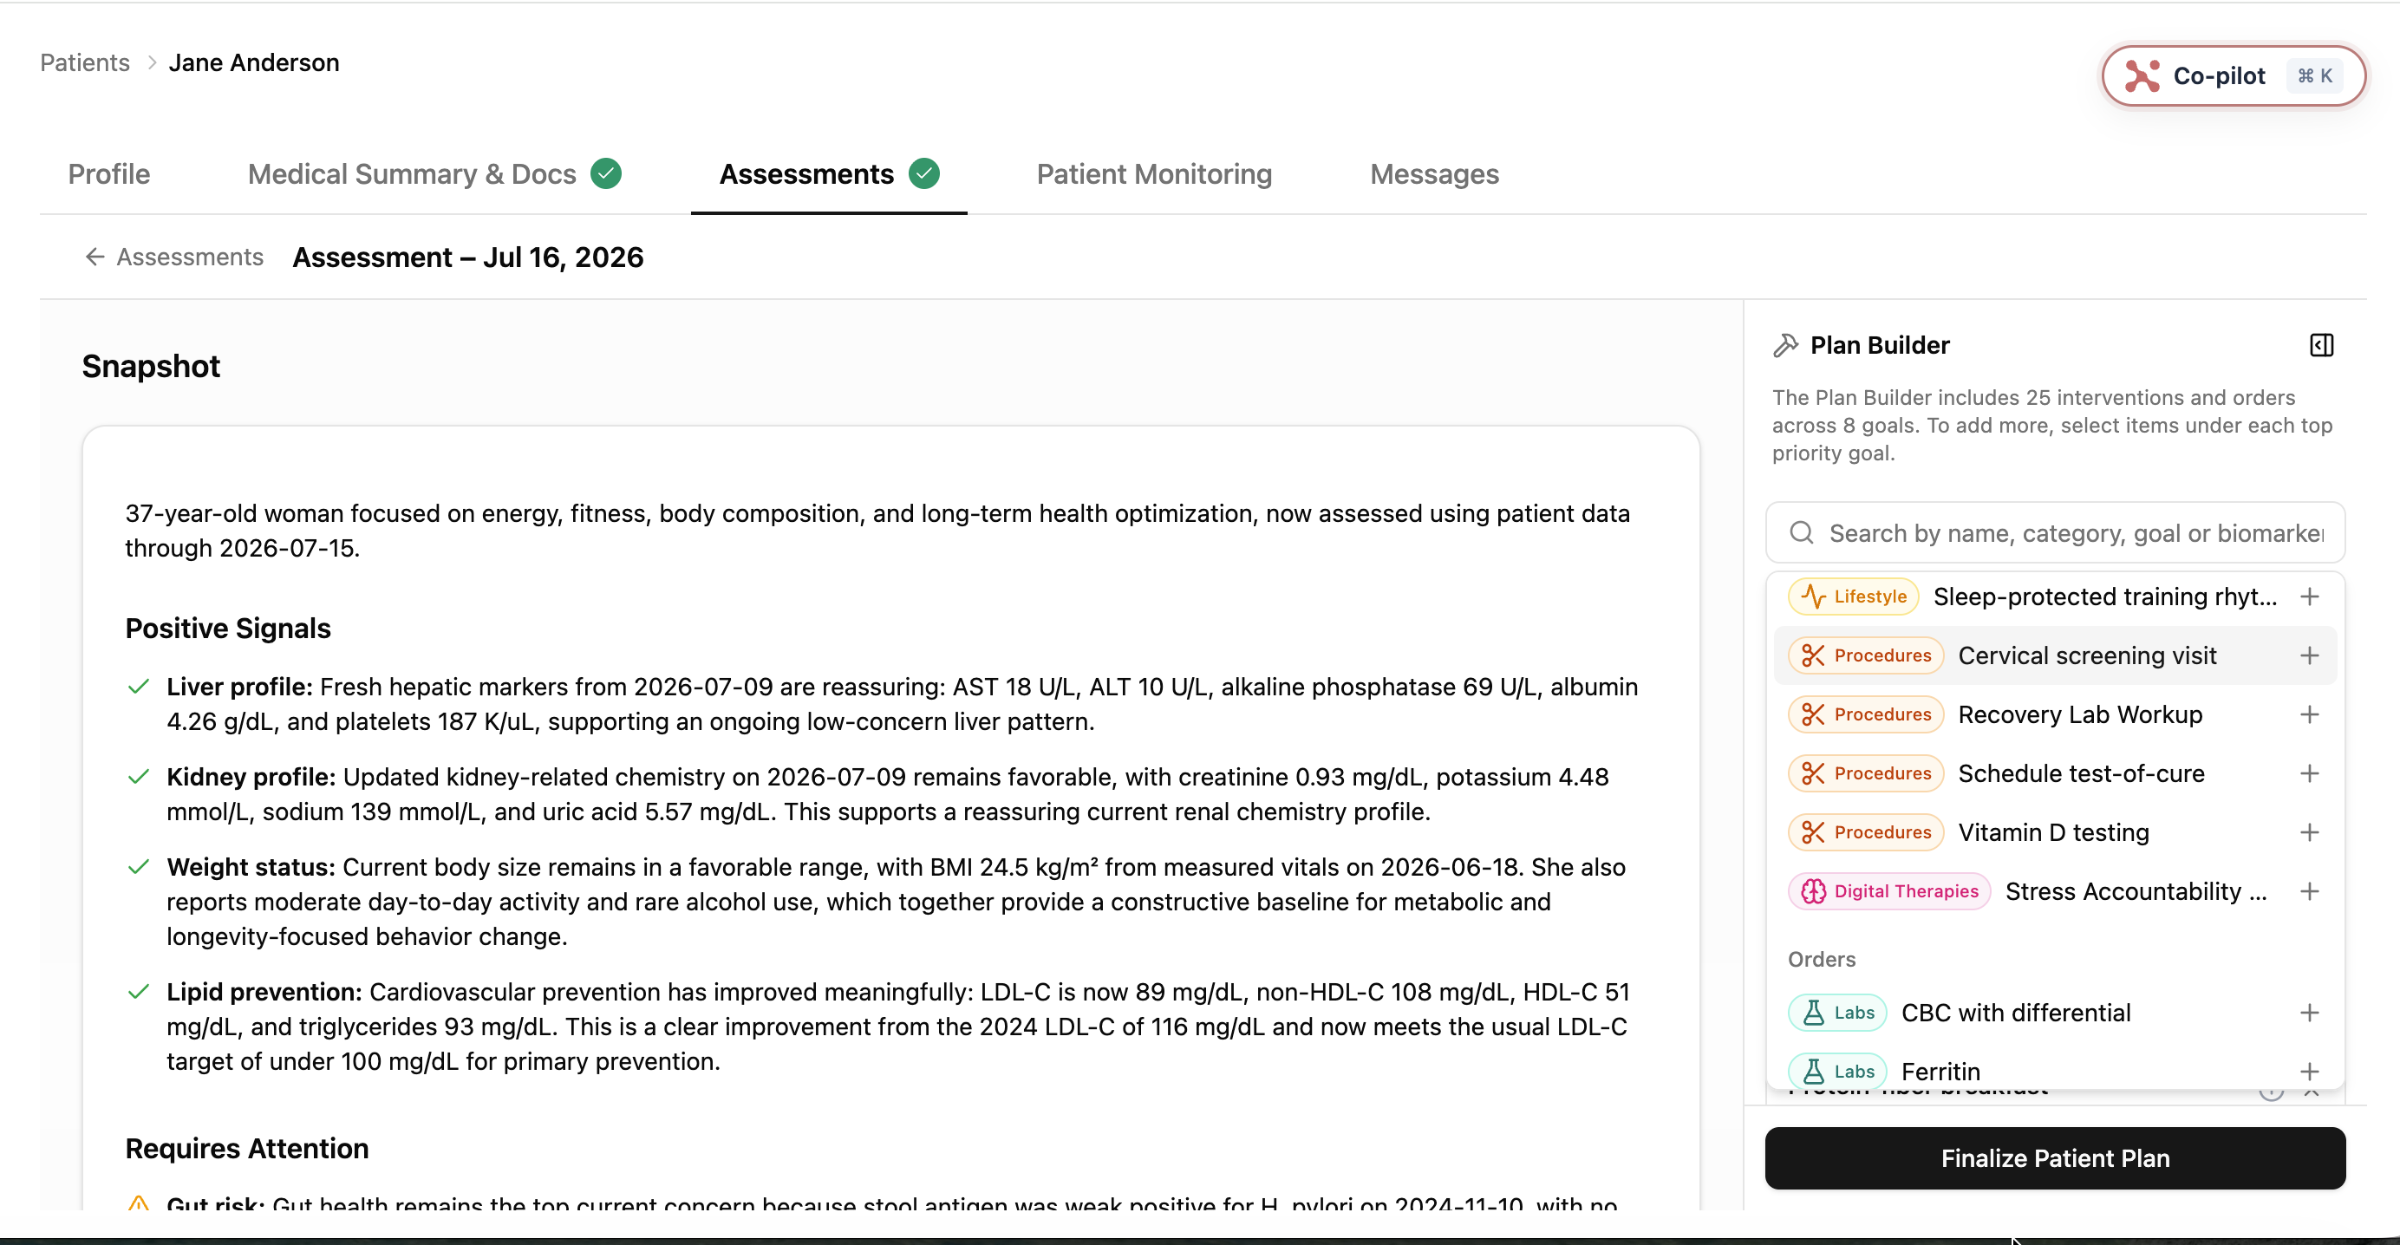Open the Co-pilot assistant

(x=2233, y=75)
